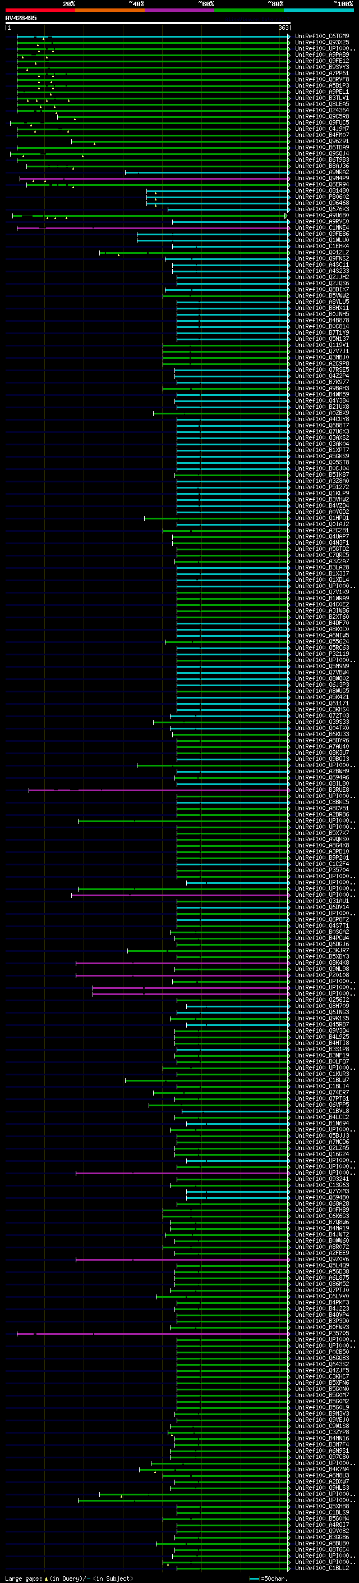Click alignment bar for UniRef100_Q9M4P9

(x=155, y=179)
